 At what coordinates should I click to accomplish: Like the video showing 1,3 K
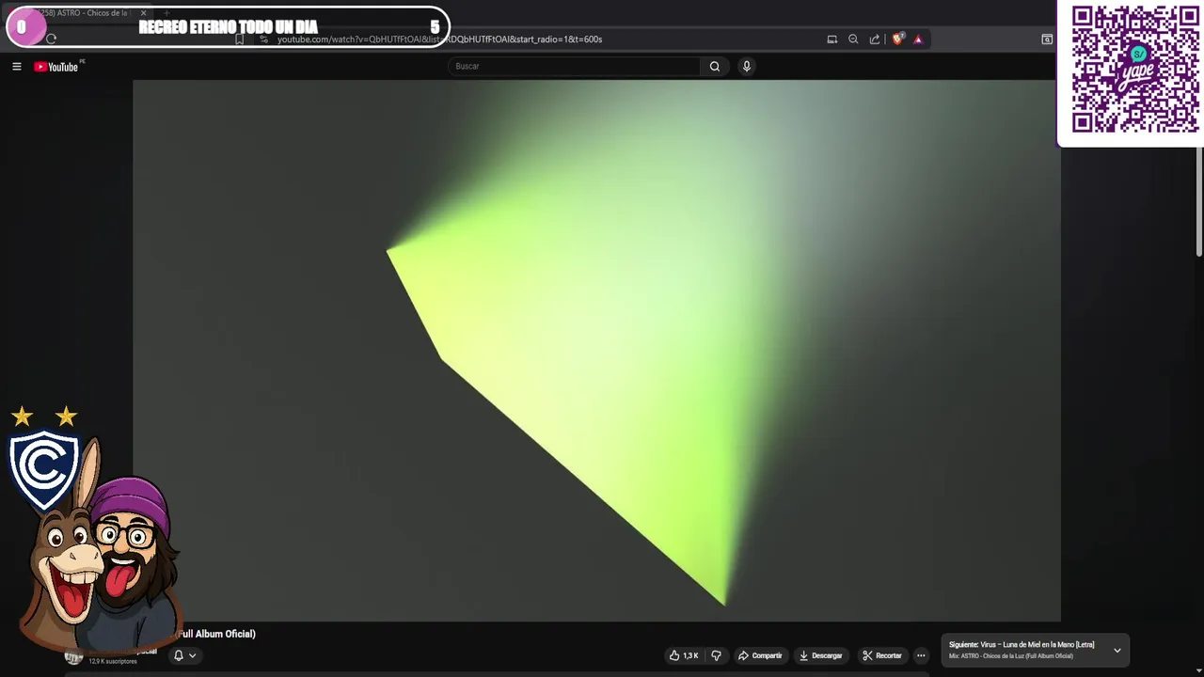click(684, 655)
